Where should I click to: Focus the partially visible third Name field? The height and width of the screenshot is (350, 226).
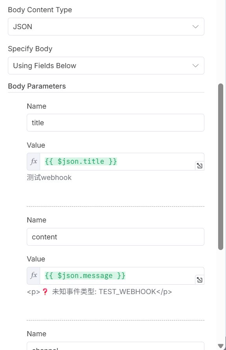pos(116,346)
